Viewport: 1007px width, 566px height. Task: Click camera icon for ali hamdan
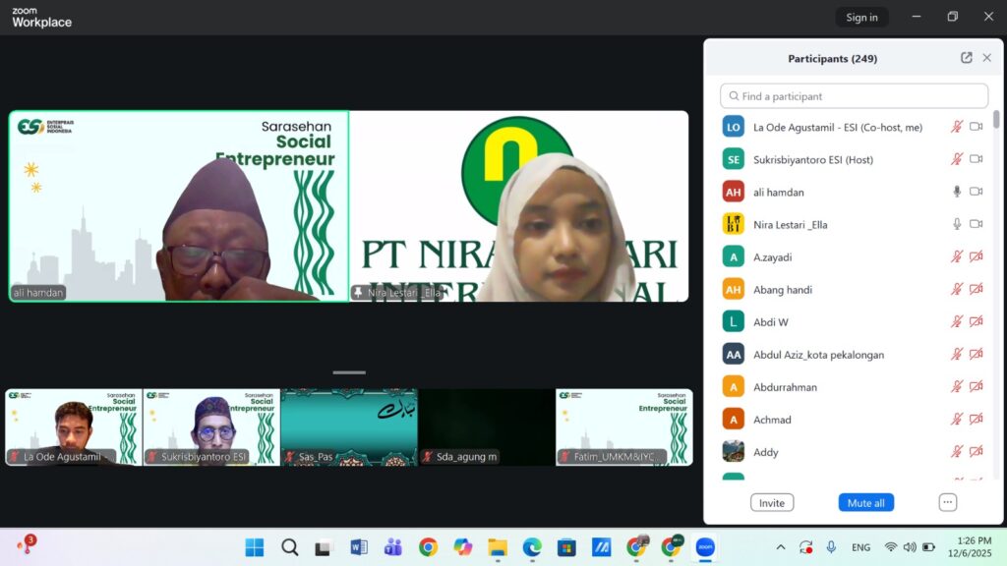point(976,192)
